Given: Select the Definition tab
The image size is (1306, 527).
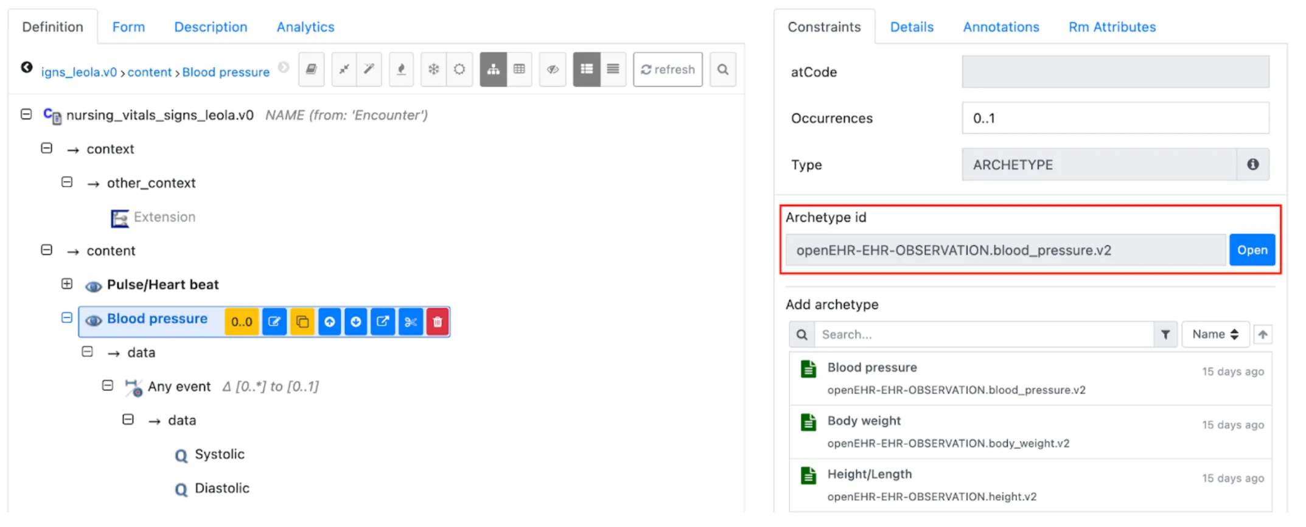Looking at the screenshot, I should coord(52,27).
